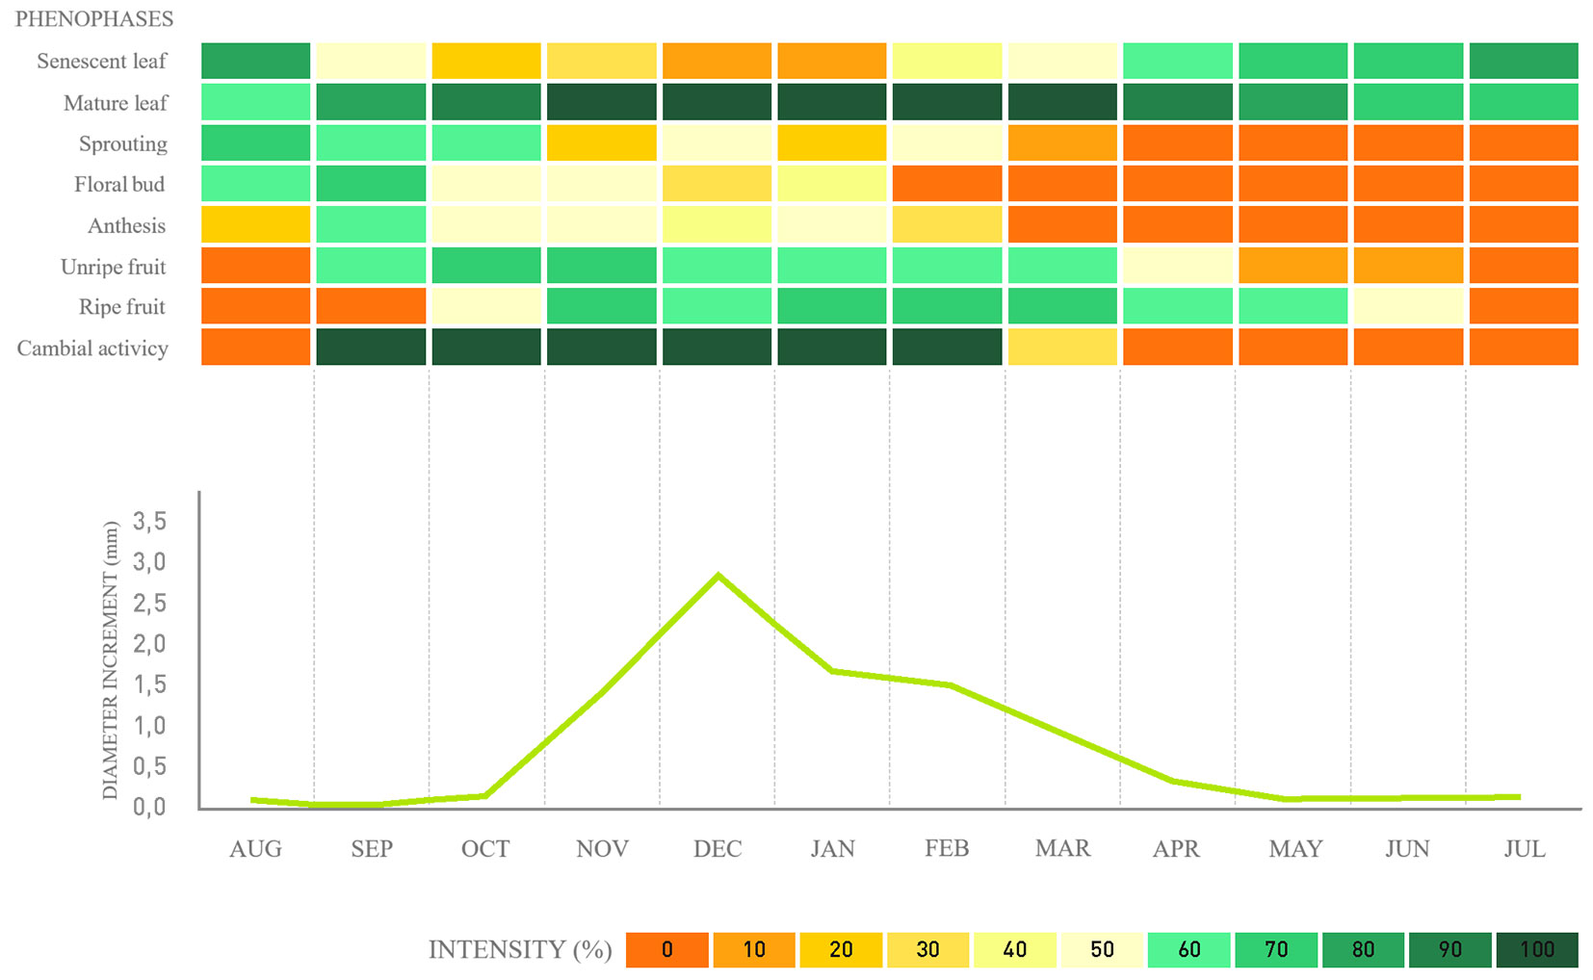
Task: Click the Unripe fruit cell for April
Action: [x=1177, y=266]
